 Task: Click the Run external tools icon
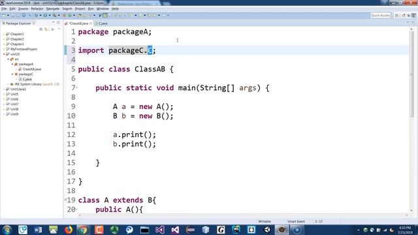click(54, 15)
